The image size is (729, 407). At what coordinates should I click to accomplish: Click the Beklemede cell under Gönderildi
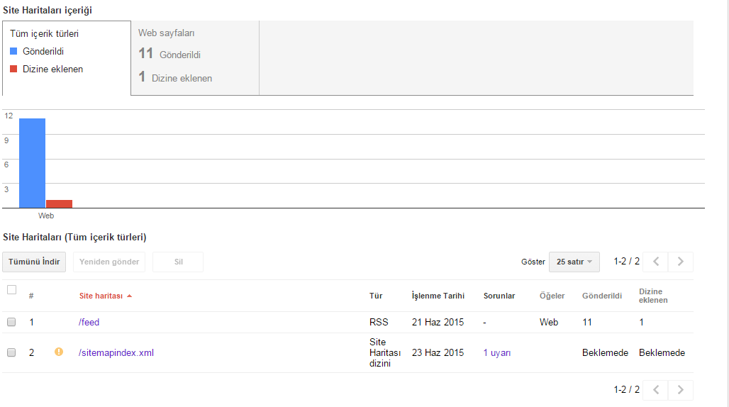click(x=605, y=352)
